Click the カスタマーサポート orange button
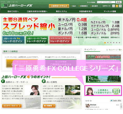The height and width of the screenshot is (114, 123). [12, 106]
